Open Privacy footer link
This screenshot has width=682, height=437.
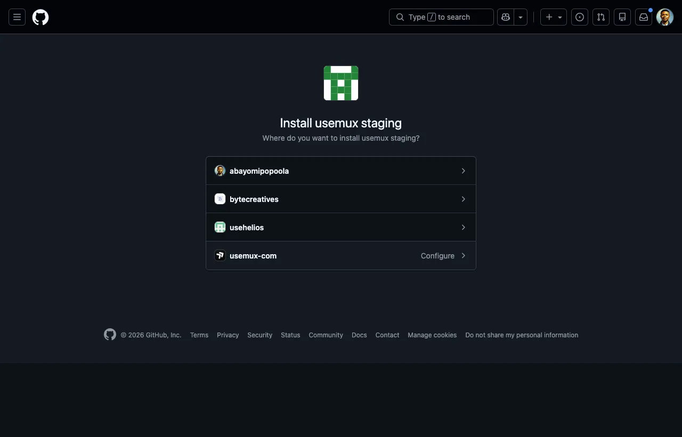tap(228, 335)
